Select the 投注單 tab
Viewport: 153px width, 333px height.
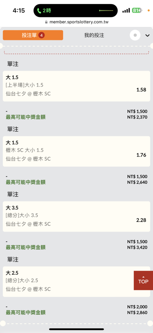pyautogui.click(x=33, y=35)
